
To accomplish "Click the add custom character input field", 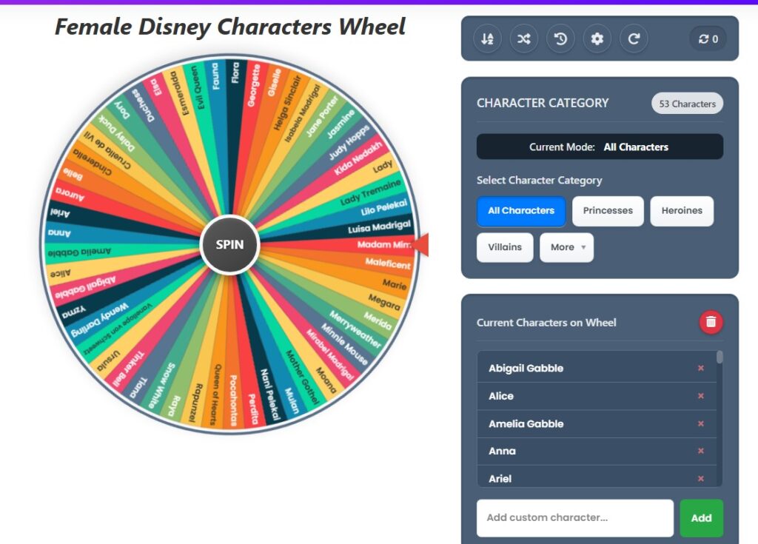I will (574, 518).
